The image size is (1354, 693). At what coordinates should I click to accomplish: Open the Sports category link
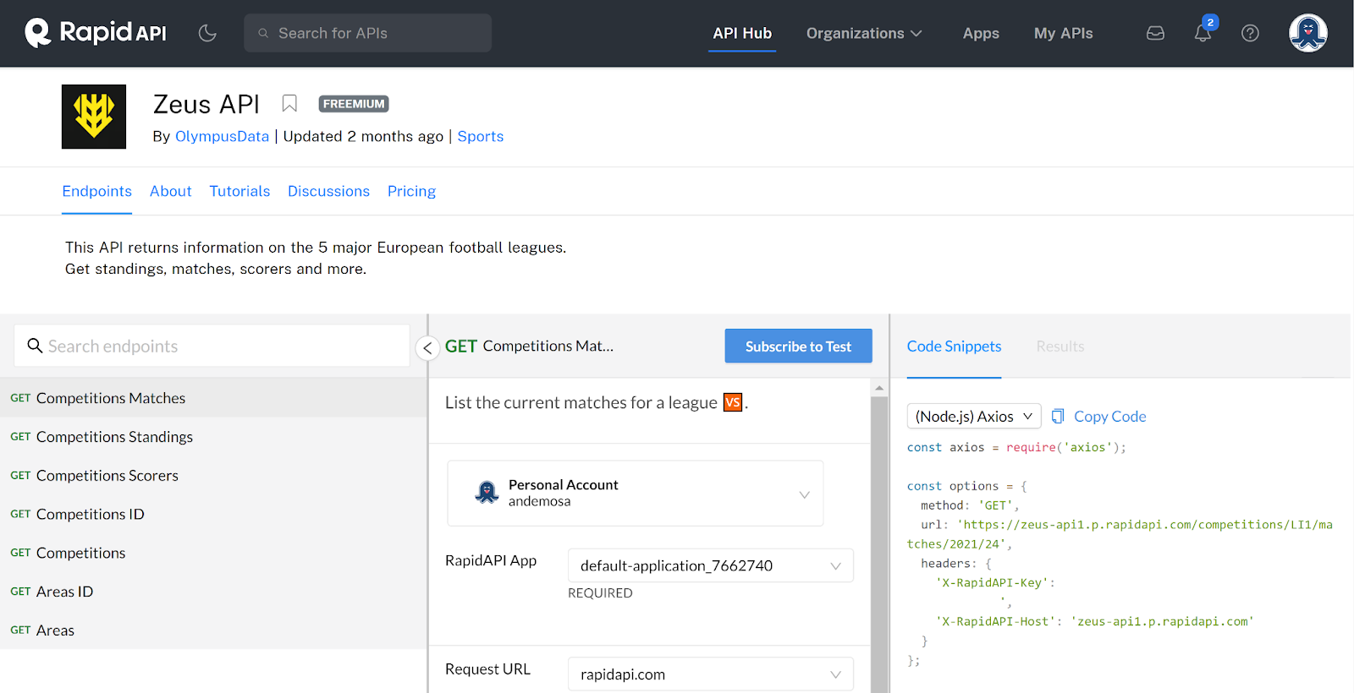click(481, 136)
